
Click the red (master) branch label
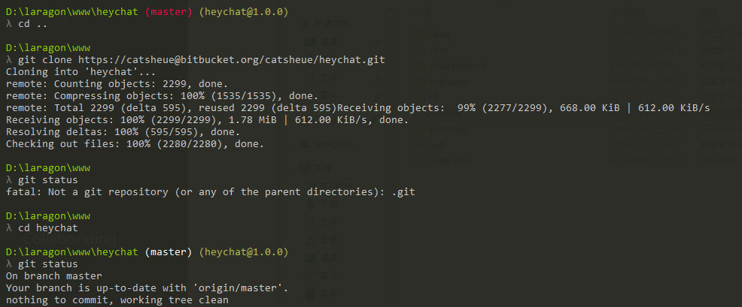[x=169, y=12]
